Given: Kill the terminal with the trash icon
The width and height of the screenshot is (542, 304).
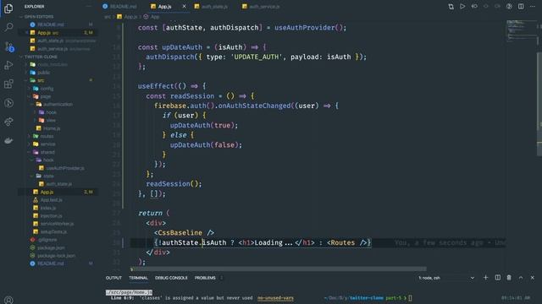Looking at the screenshot, I should [509, 278].
